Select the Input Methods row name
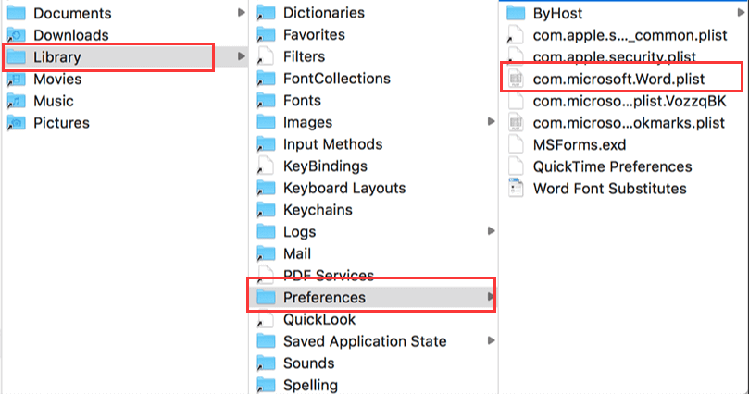The height and width of the screenshot is (394, 749). 333,144
